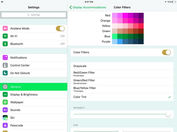
Task: Tap the battery icon in status bar
Action: pos(174,2)
